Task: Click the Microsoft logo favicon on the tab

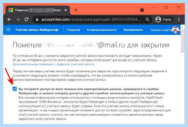Action: click(x=11, y=10)
